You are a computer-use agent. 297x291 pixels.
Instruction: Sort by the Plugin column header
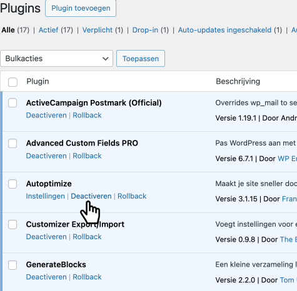click(38, 81)
